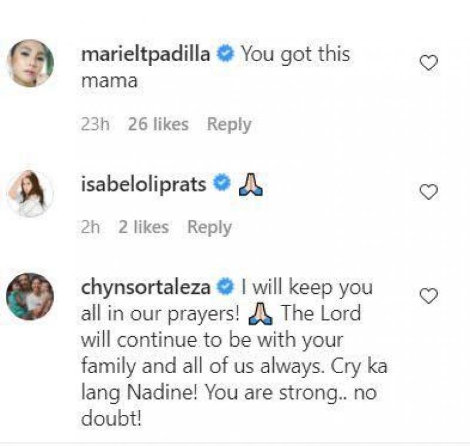Open marieltpadilla's profile picture

[30, 63]
